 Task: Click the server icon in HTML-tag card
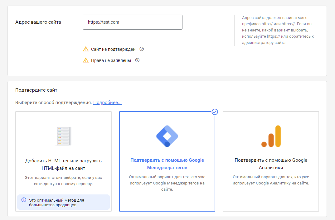[63, 136]
